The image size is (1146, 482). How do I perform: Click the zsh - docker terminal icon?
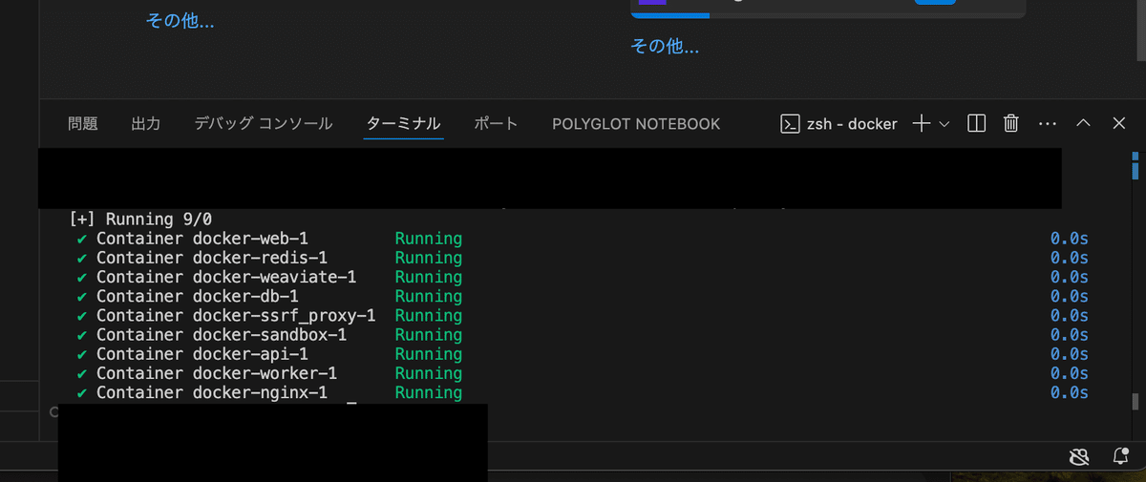pyautogui.click(x=790, y=124)
